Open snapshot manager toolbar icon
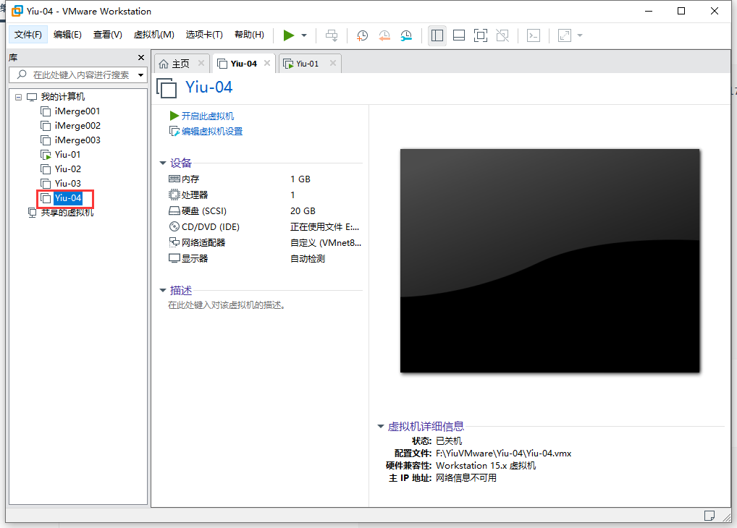Screen dimensions: 737x528 [x=406, y=35]
